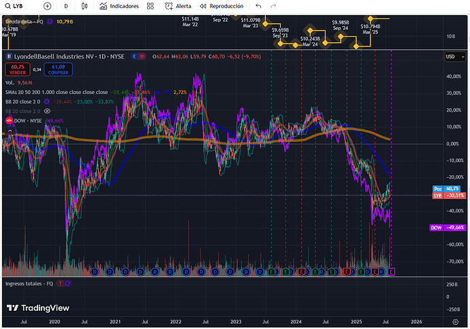
Task: Open the Indicadores menu
Action: pyautogui.click(x=119, y=6)
